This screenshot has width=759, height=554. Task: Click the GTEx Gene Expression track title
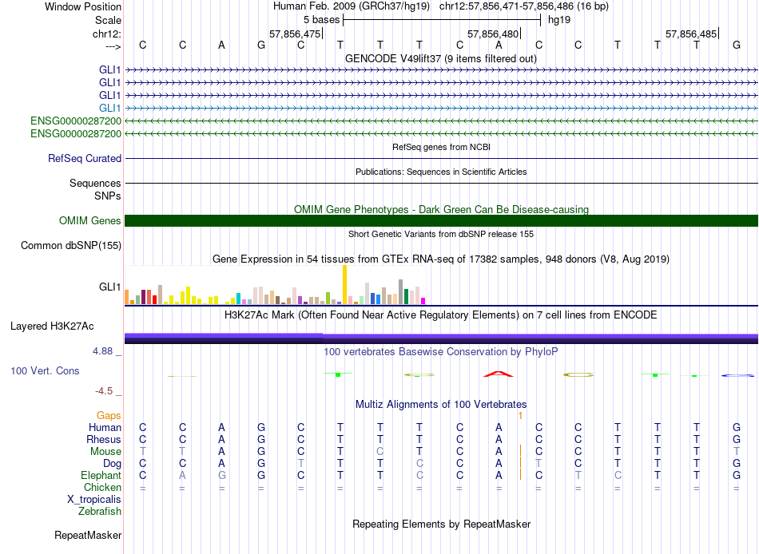coord(441,259)
